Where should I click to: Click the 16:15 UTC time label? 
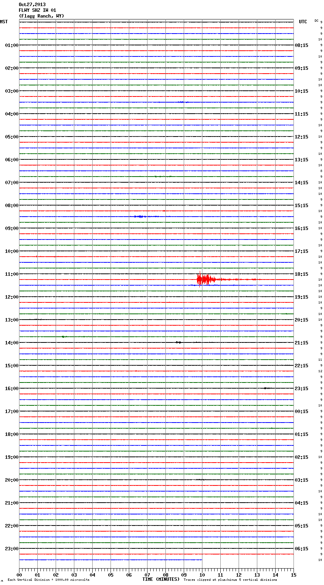(x=302, y=228)
